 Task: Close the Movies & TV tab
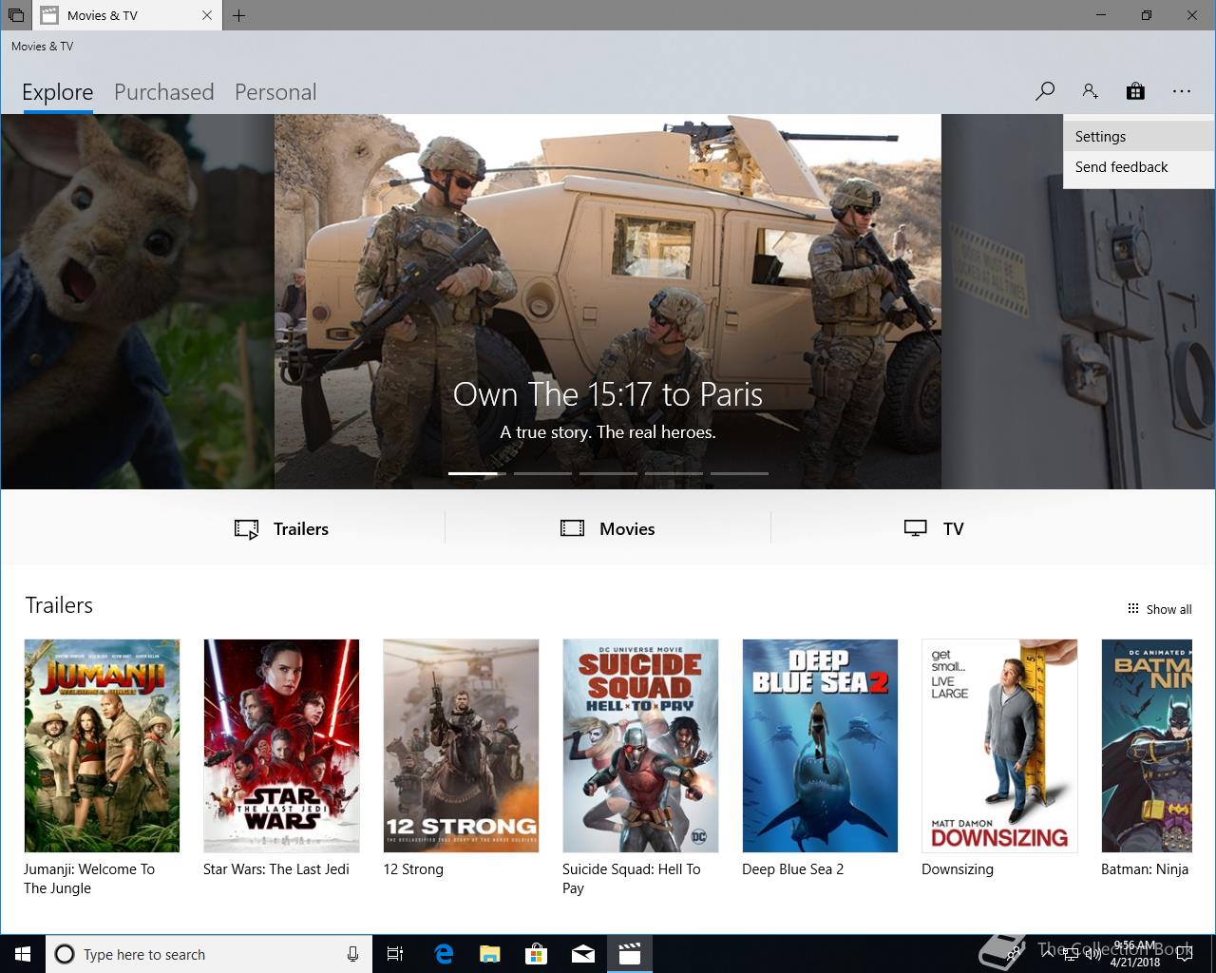tap(207, 15)
